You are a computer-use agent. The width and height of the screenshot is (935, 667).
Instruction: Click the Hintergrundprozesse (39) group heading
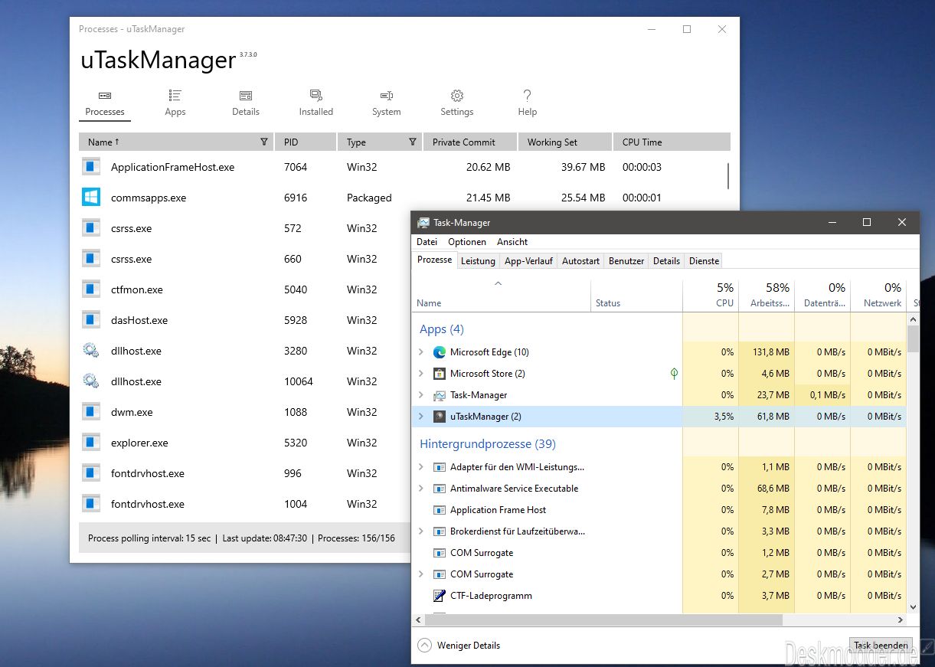pos(488,444)
